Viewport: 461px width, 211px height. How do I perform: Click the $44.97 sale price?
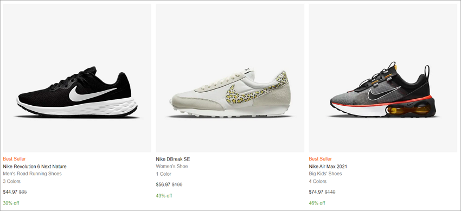point(10,192)
